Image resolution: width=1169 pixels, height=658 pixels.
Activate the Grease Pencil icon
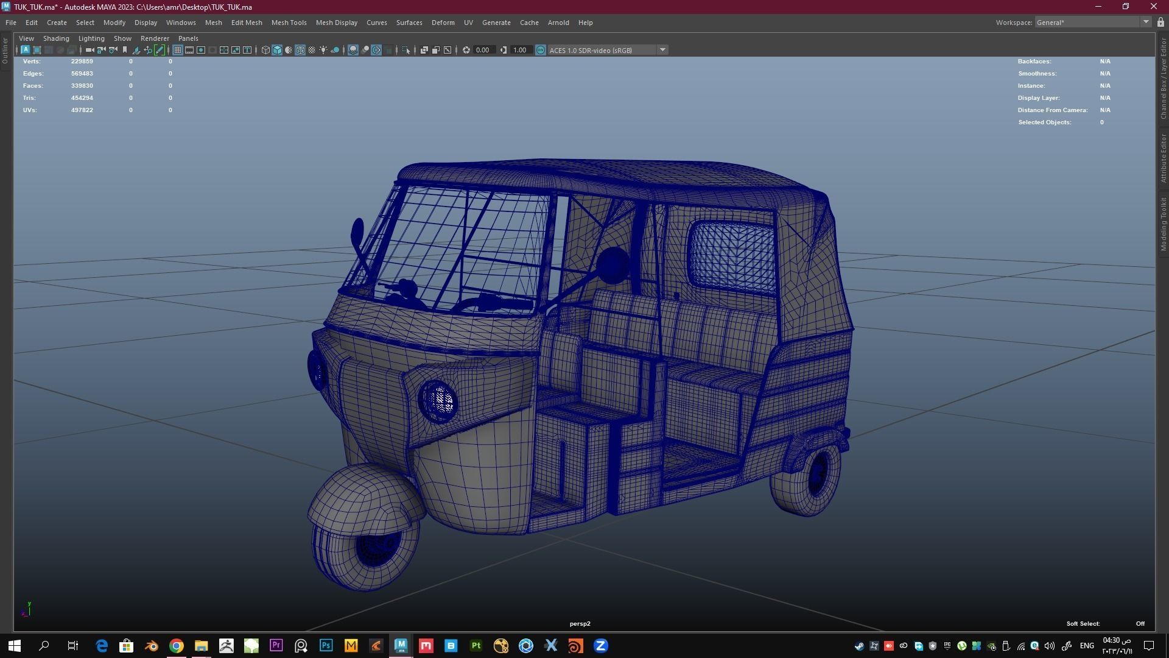[160, 50]
